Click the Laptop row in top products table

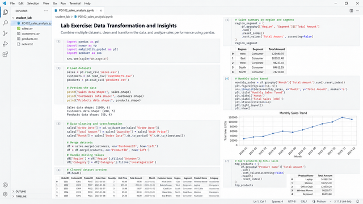(311, 179)
